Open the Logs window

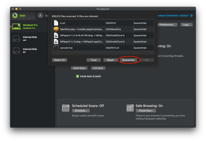(x=186, y=25)
